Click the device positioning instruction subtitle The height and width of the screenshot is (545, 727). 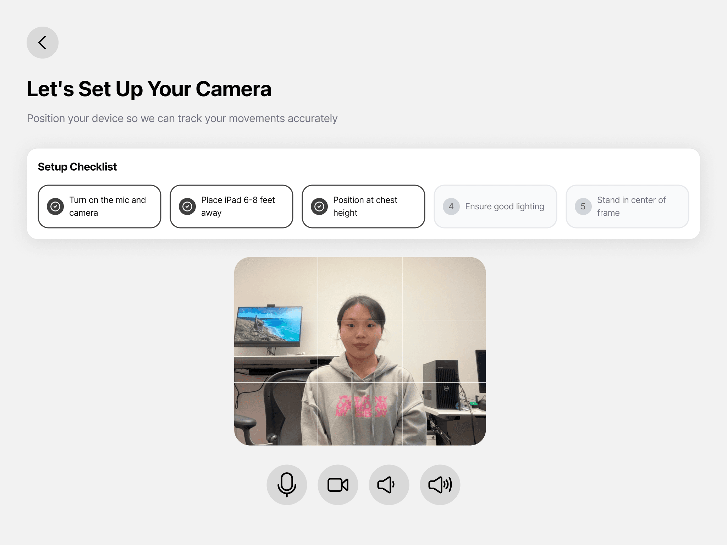[182, 119]
